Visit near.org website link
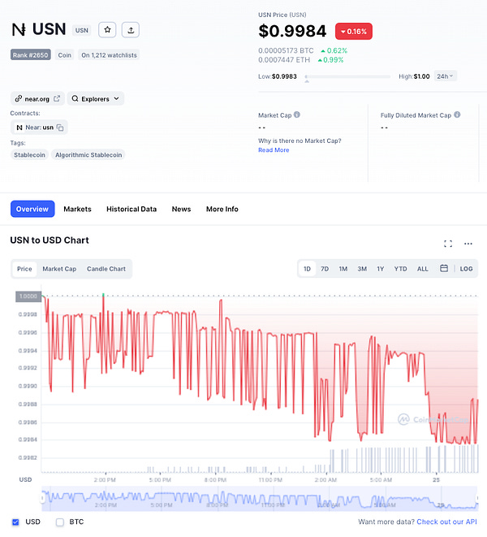487x537 pixels. [37, 99]
